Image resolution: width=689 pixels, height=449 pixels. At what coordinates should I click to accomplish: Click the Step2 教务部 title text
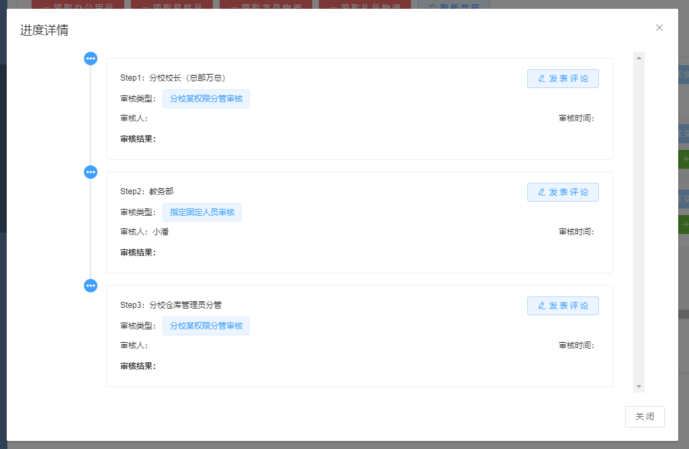(x=147, y=192)
